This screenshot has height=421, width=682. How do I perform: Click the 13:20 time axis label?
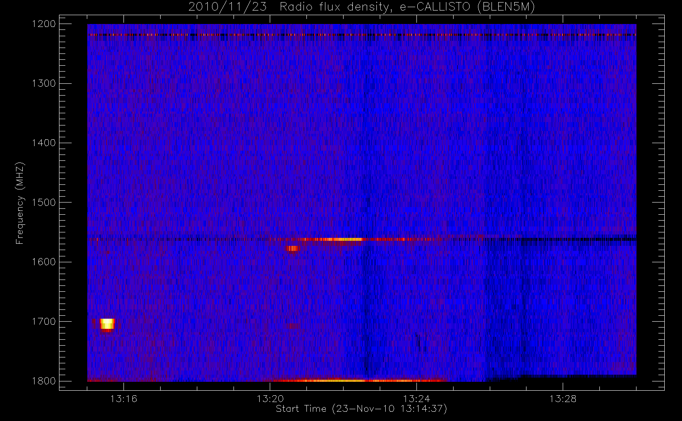pos(270,399)
